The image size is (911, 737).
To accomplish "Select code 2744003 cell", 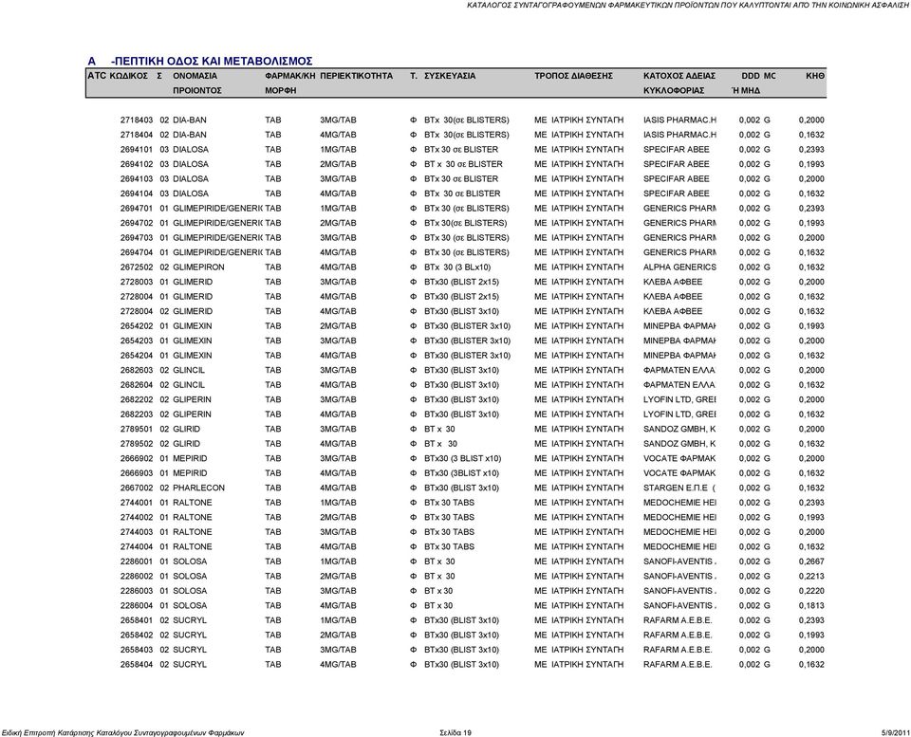I will click(137, 532).
